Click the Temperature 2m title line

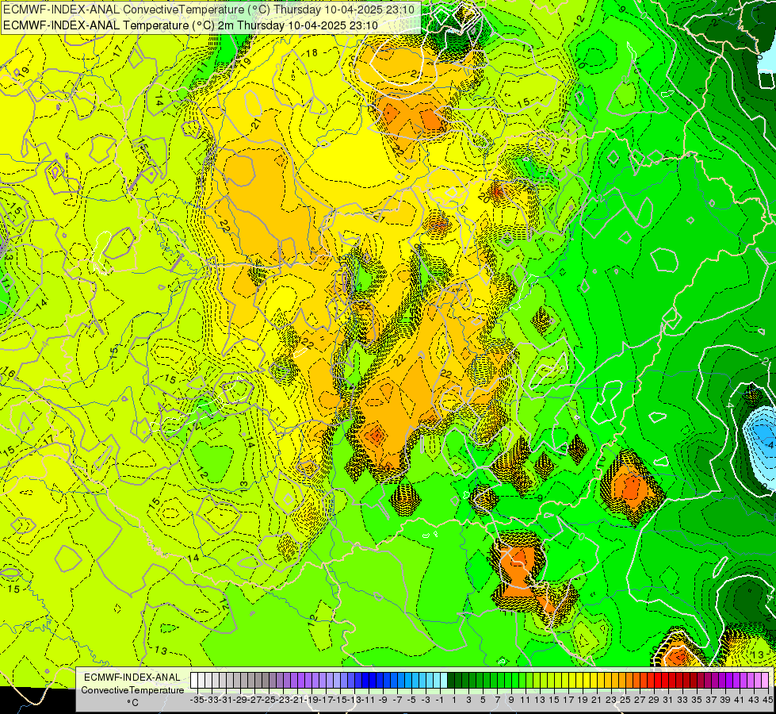190,25
